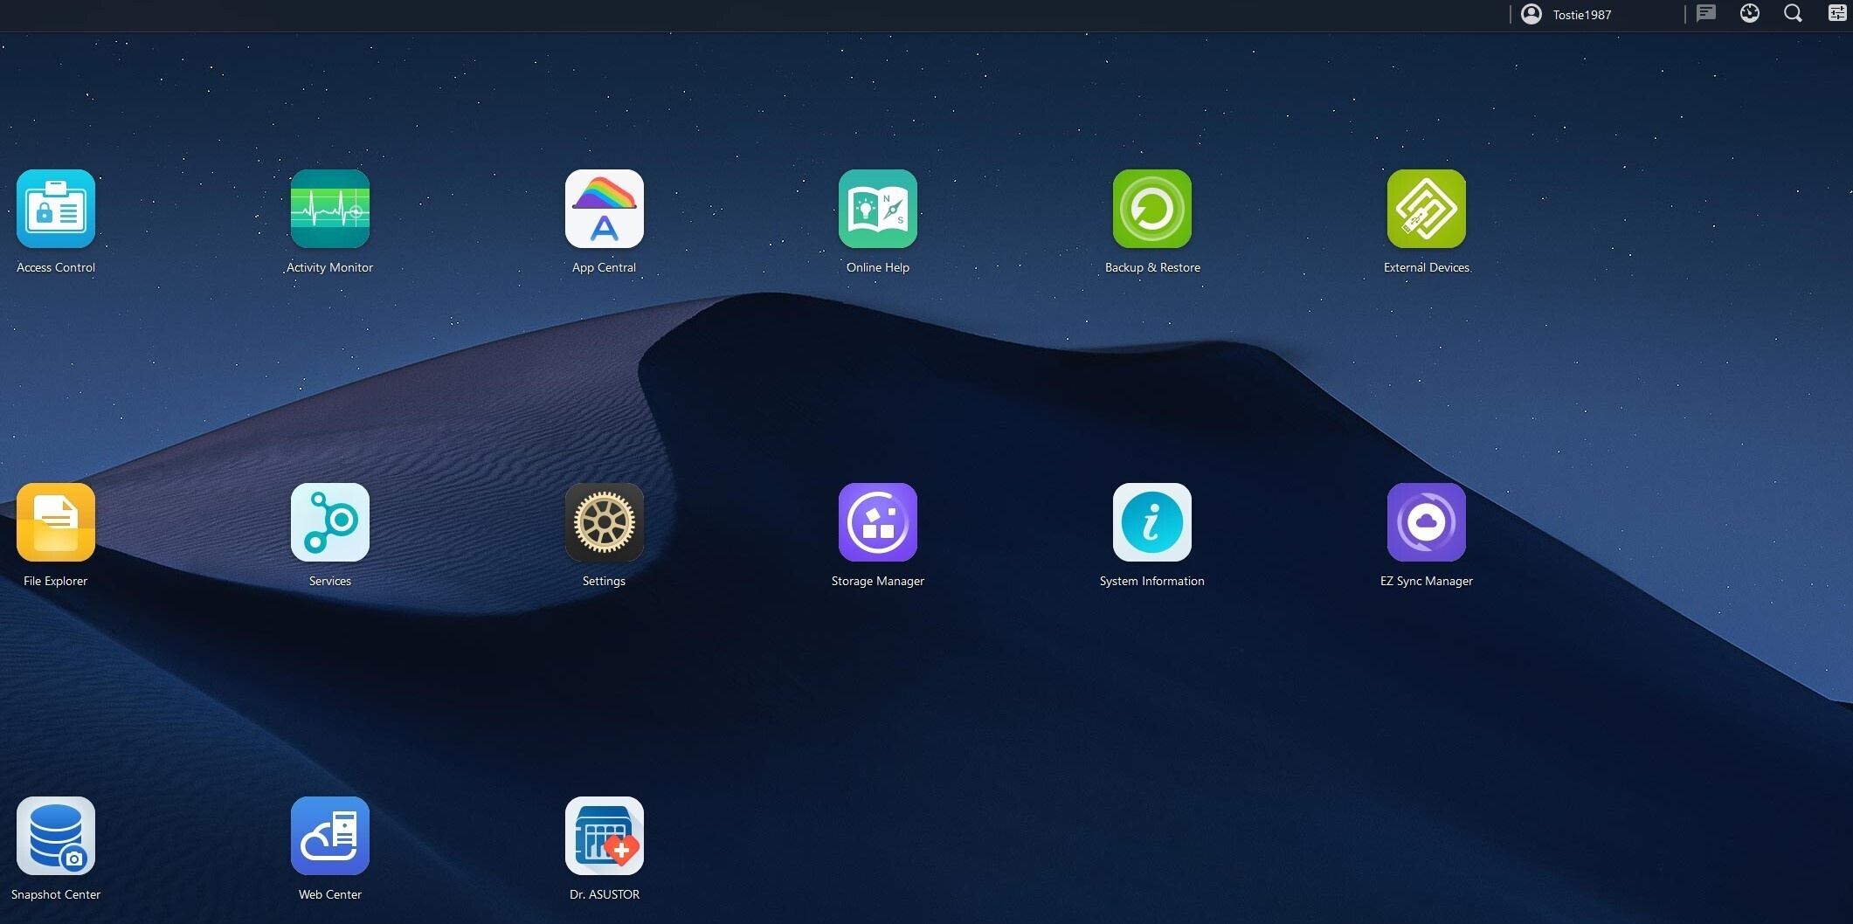This screenshot has height=924, width=1853.
Task: Open the dashboard gauge icon in top bar
Action: point(1750,13)
